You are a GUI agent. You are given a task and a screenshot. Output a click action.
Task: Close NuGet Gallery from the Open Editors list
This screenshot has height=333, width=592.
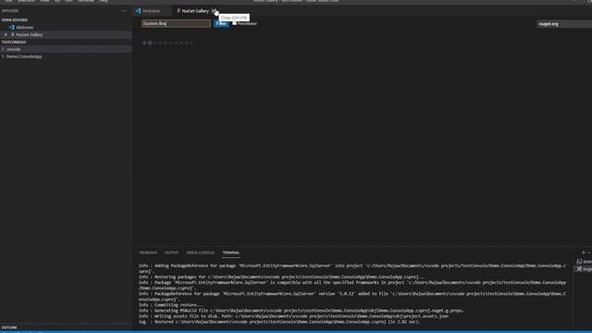point(6,35)
